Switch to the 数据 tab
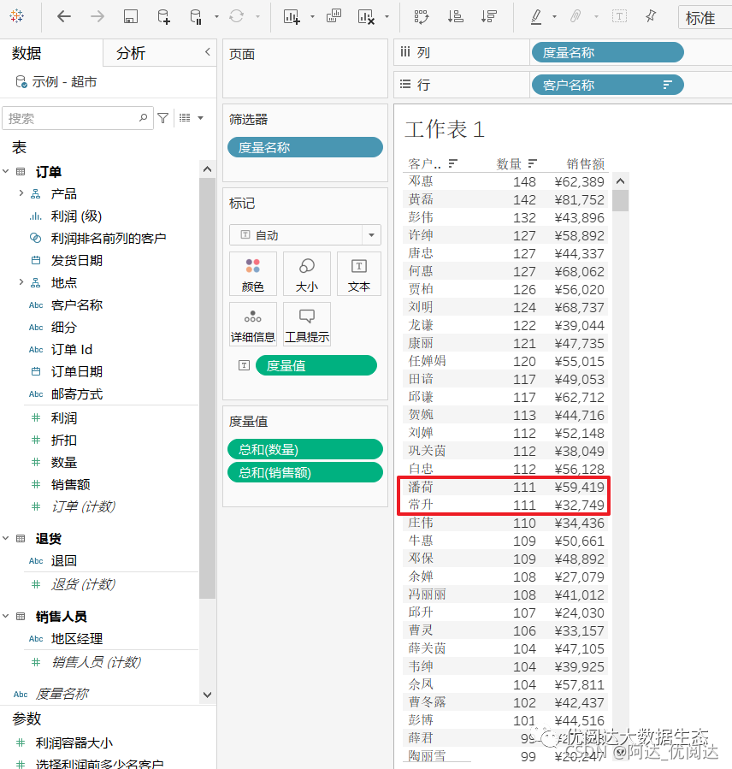 (x=27, y=53)
